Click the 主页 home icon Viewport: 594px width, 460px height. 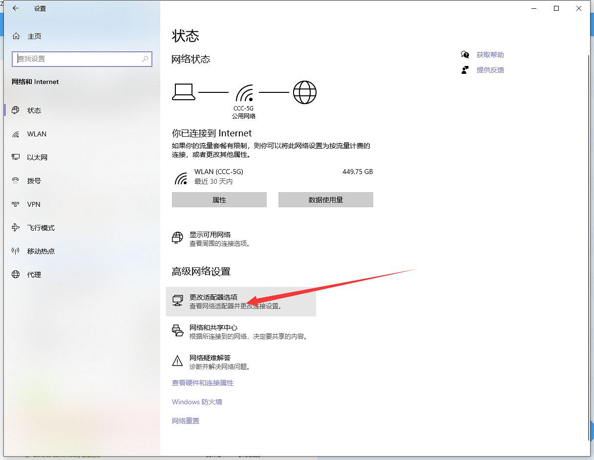coord(16,36)
